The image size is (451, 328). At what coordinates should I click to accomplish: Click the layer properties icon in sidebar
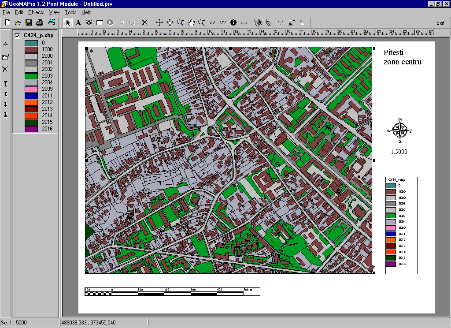point(5,57)
